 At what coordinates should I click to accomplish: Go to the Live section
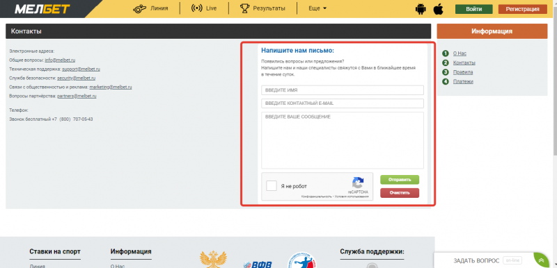(211, 8)
